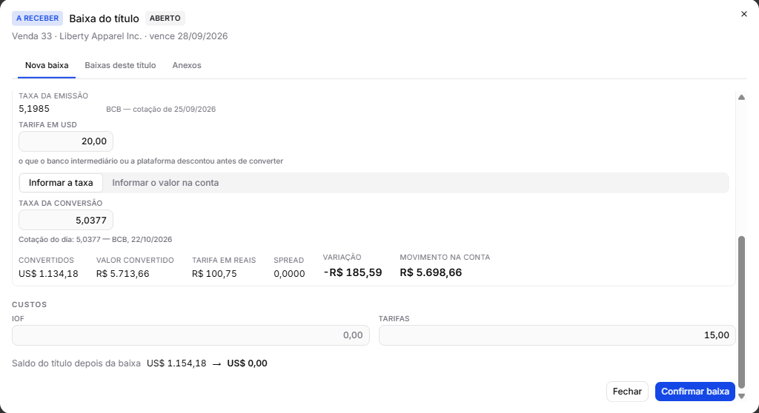Image resolution: width=759 pixels, height=413 pixels.
Task: Click the Cotação do dia 5,0377 text
Action: 96,239
